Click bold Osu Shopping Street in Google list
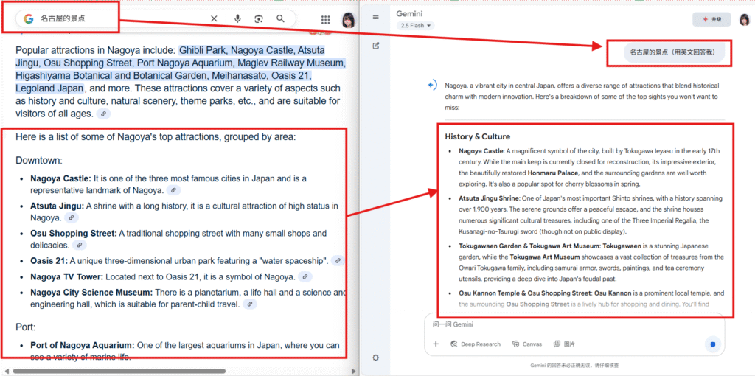The image size is (755, 376). click(x=74, y=234)
